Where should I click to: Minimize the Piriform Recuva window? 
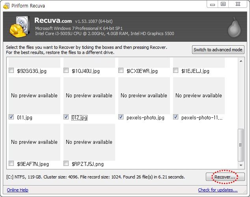coord(213,4)
